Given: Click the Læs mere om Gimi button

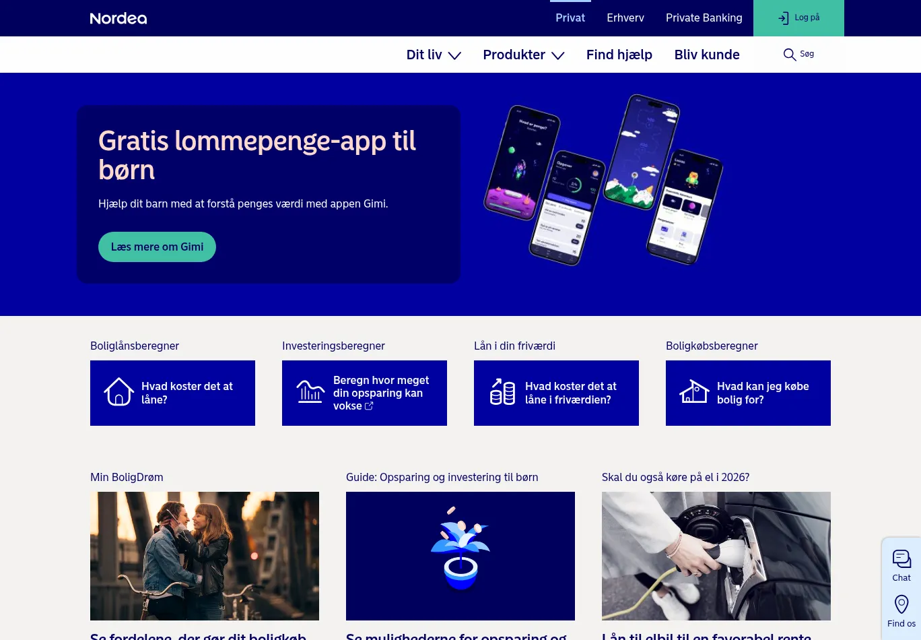Looking at the screenshot, I should [157, 247].
